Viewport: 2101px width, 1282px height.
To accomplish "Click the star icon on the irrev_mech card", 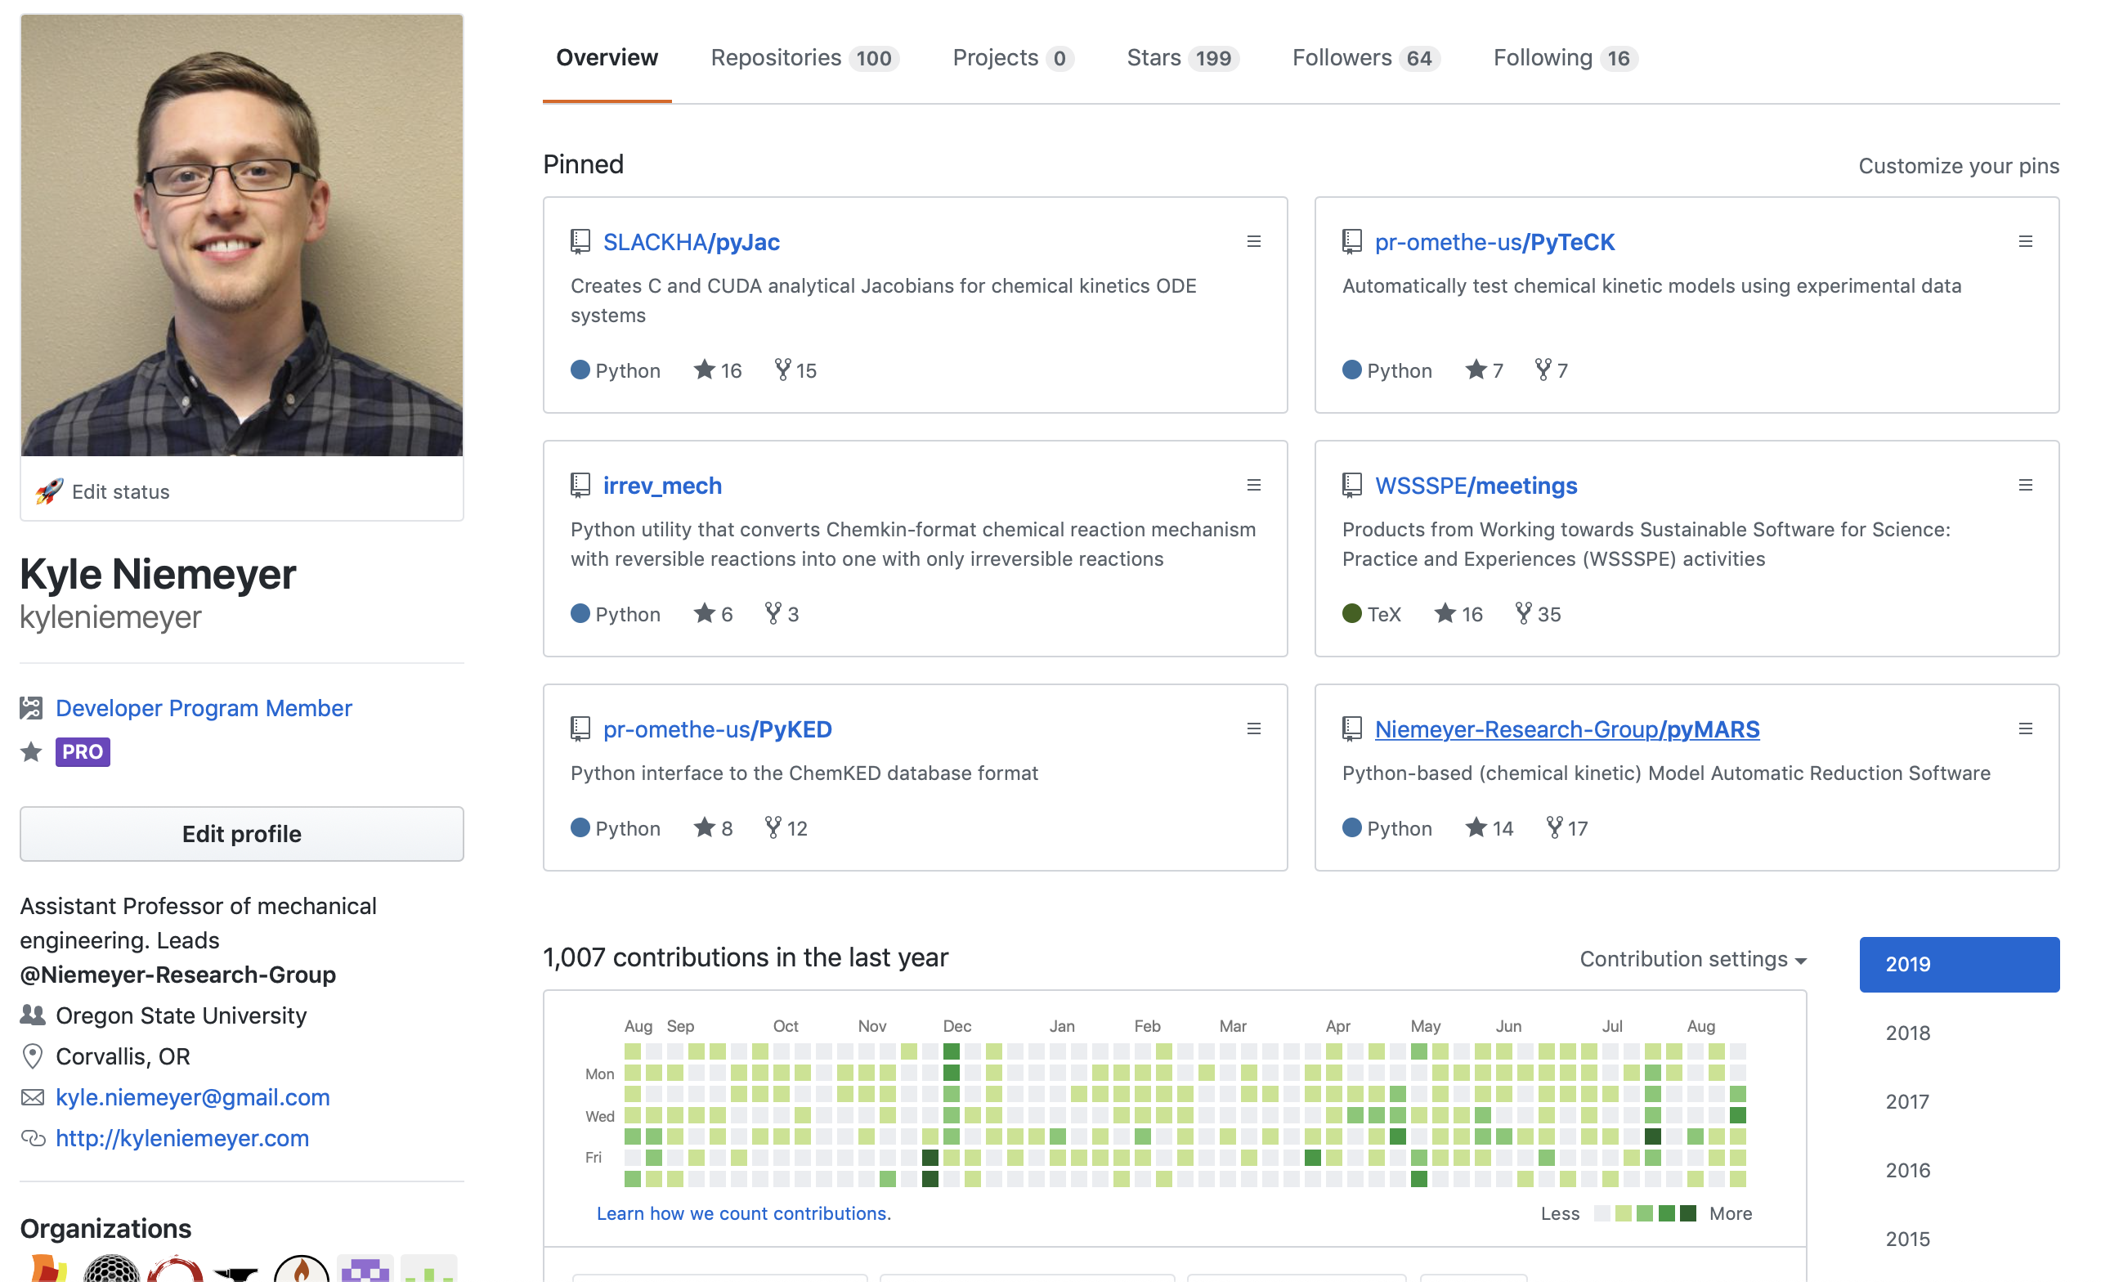I will 705,613.
